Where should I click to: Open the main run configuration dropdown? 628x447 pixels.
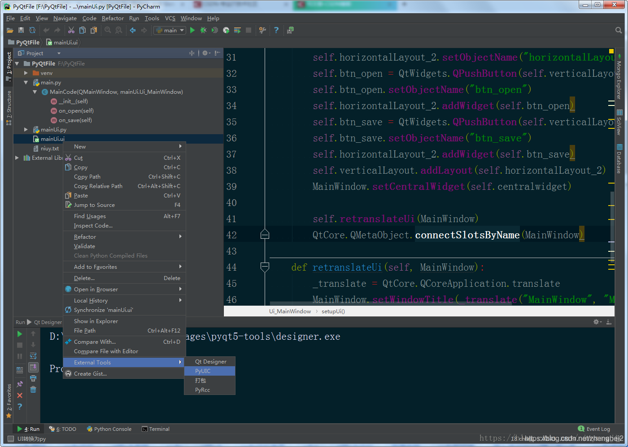(170, 30)
